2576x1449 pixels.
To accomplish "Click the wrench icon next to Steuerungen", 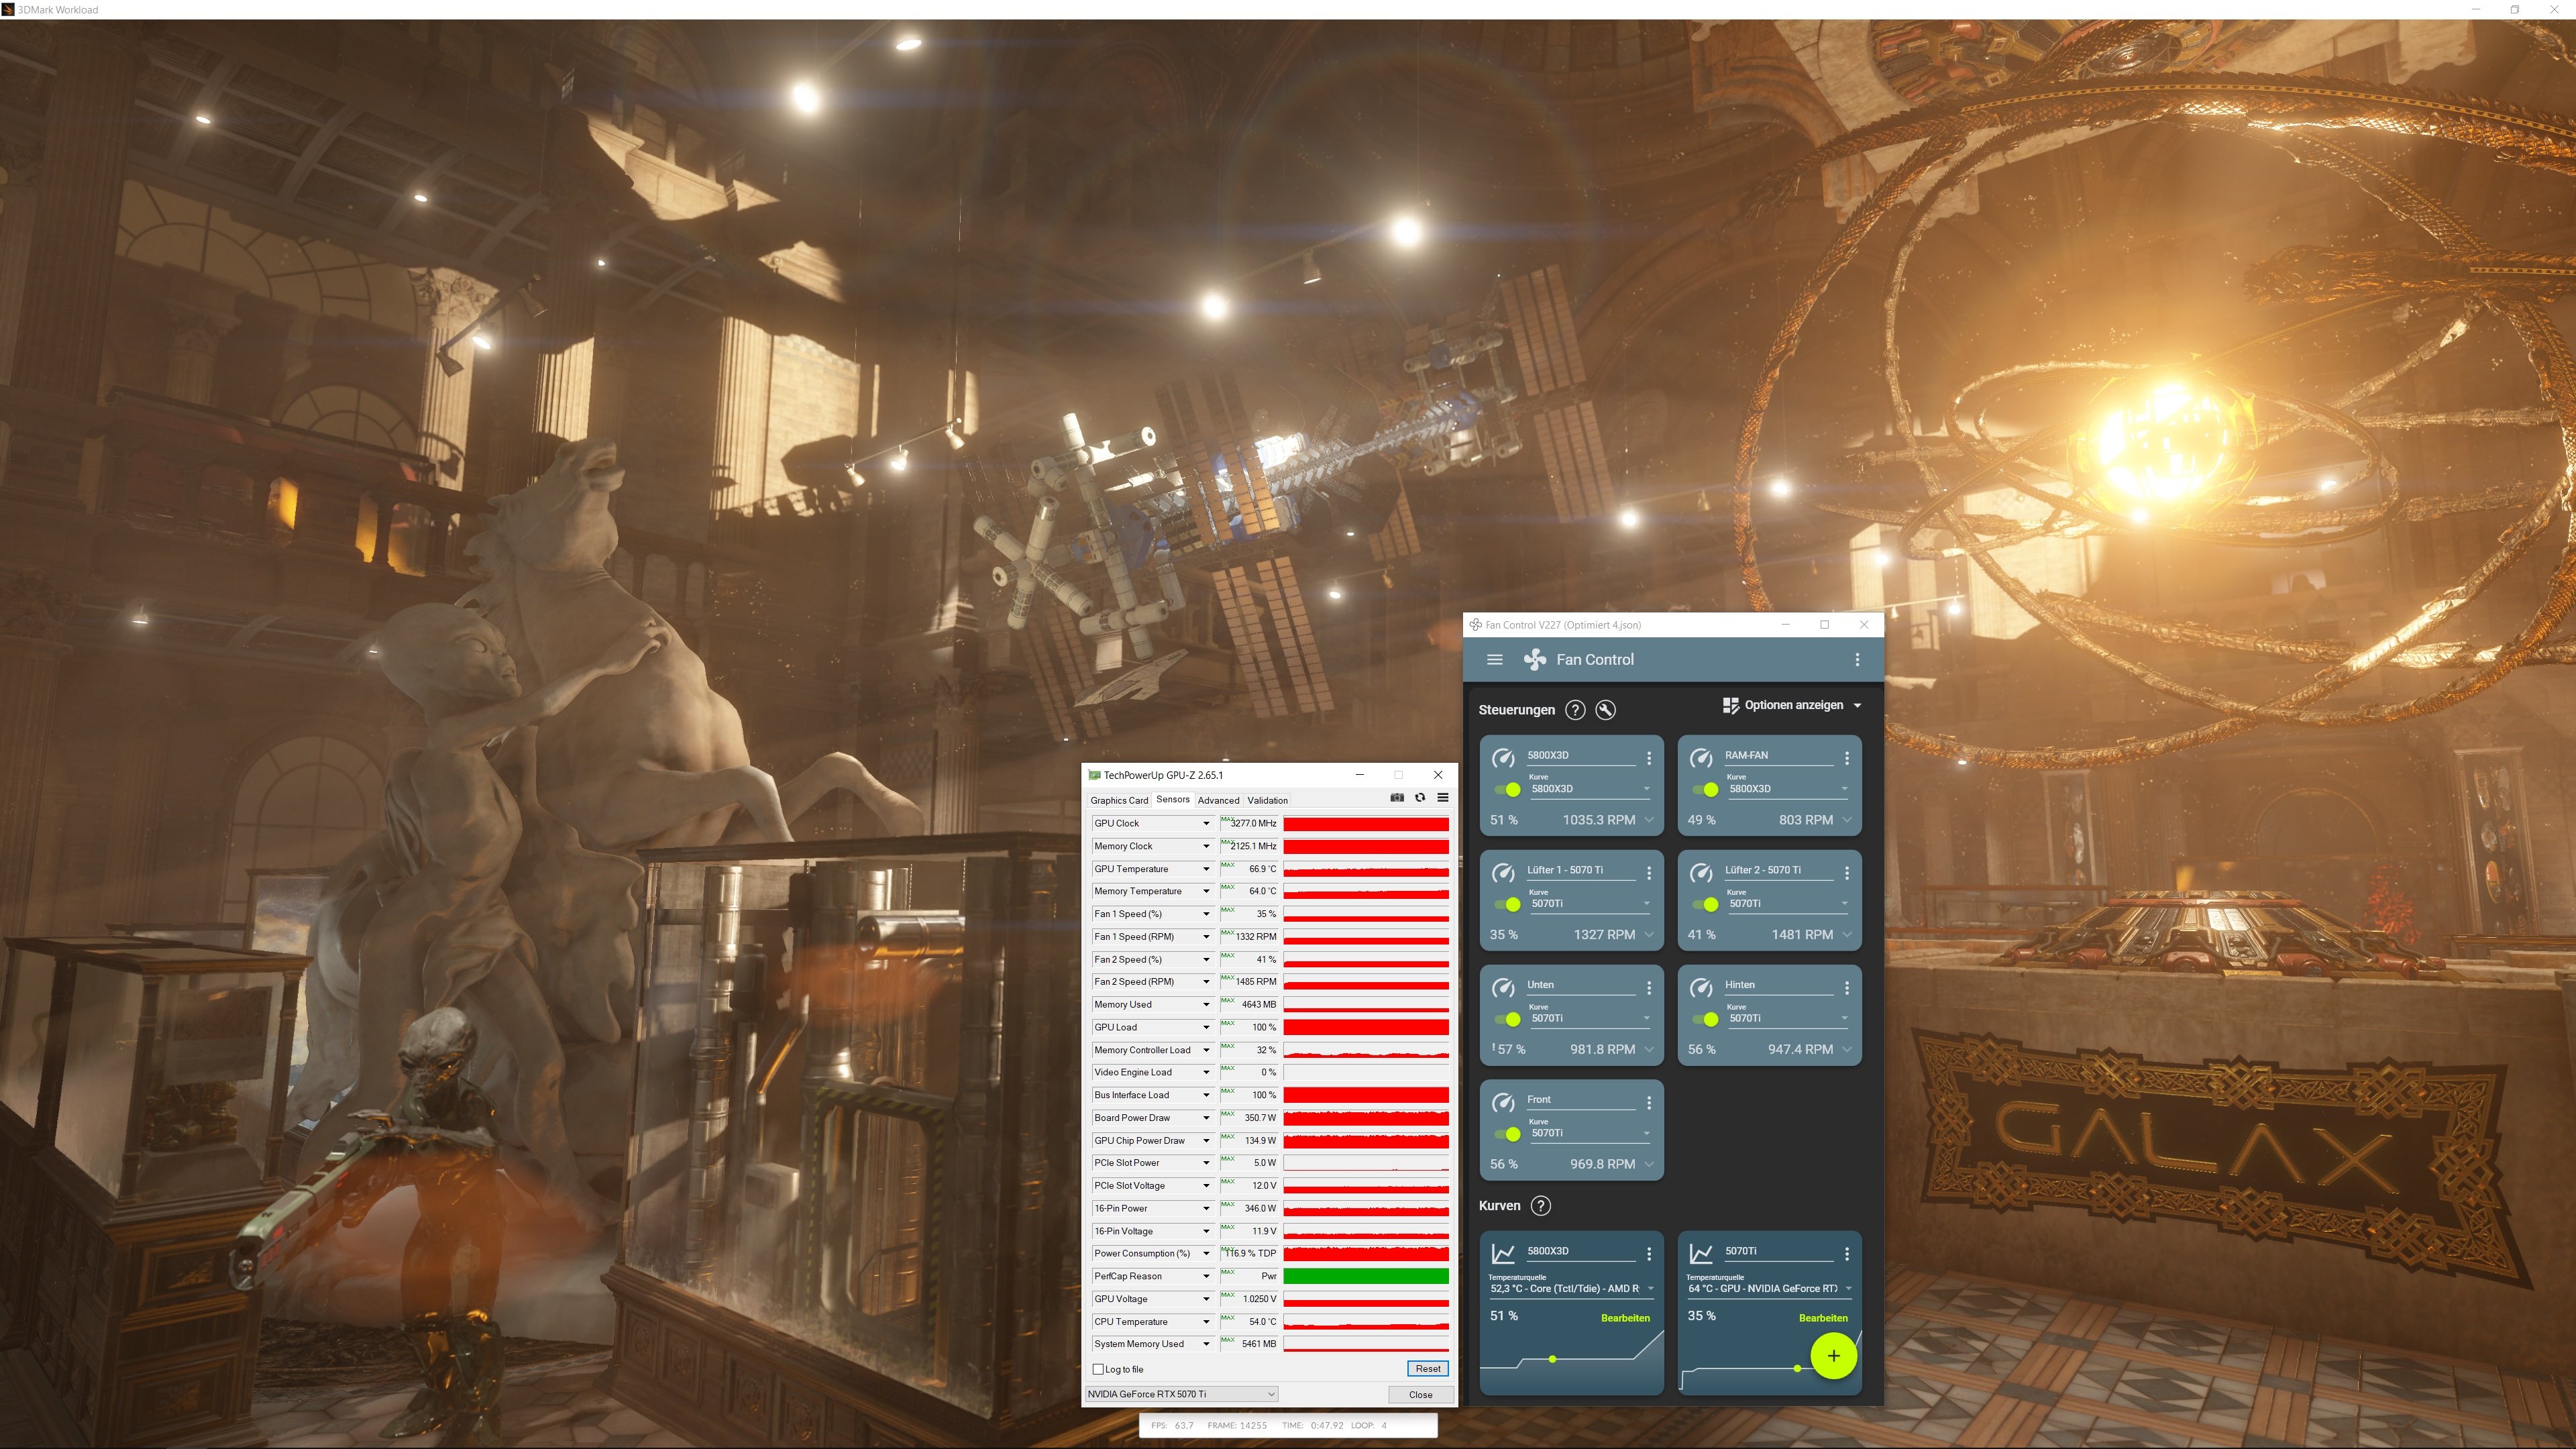I will [1605, 710].
